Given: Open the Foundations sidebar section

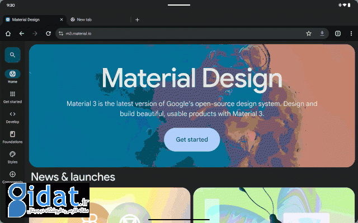Looking at the screenshot, I should pos(12,137).
